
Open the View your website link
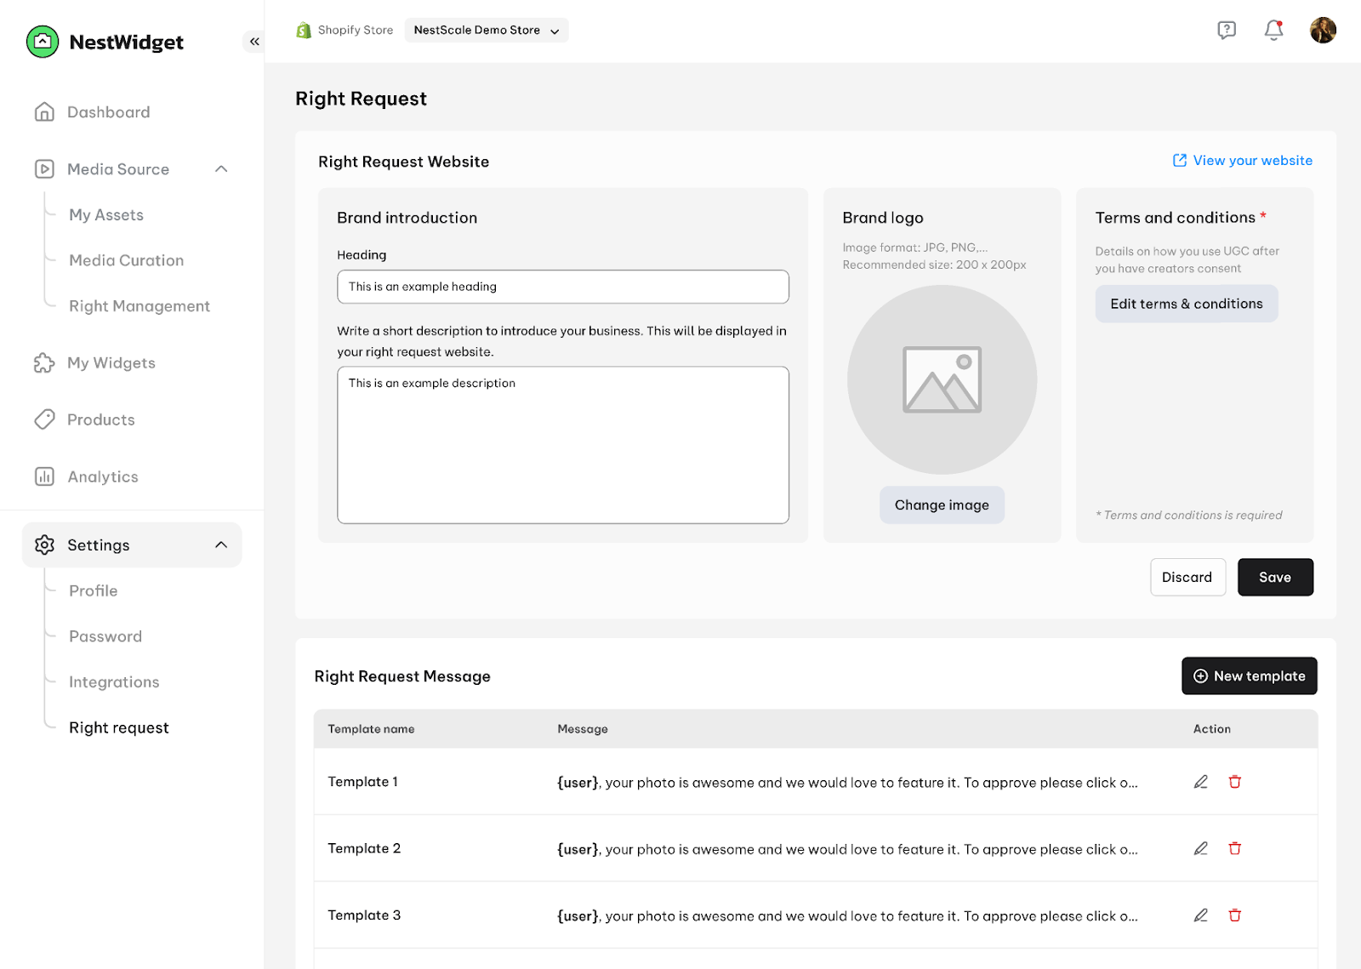pyautogui.click(x=1243, y=161)
